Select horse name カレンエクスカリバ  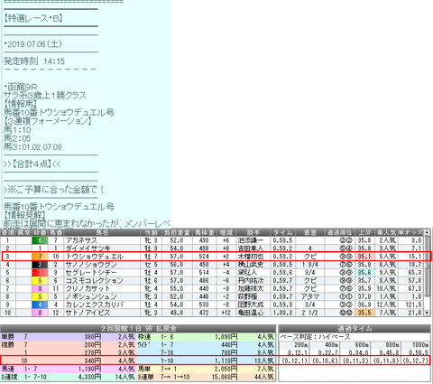click(x=95, y=304)
